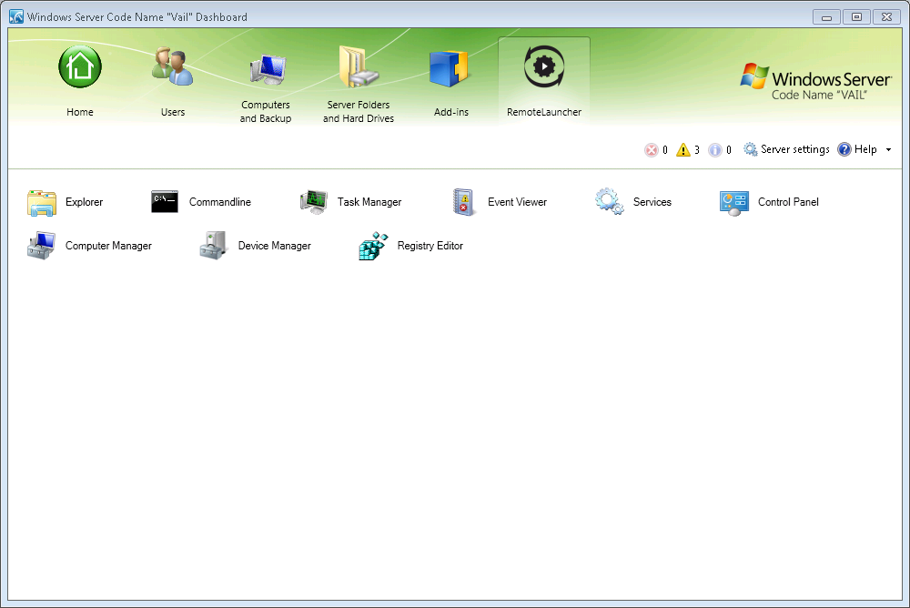Open the Server settings link
Viewport: 910px width, 608px height.
pyautogui.click(x=795, y=149)
